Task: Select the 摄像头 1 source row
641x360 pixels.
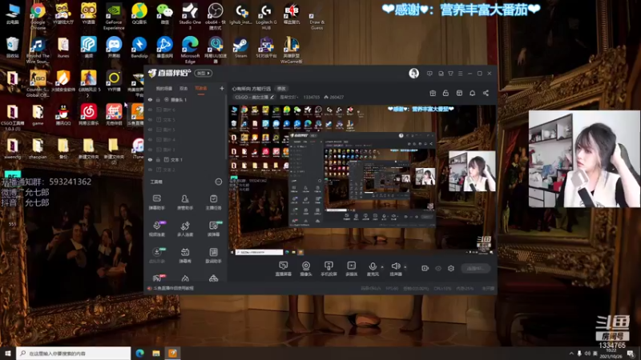Action: point(185,99)
